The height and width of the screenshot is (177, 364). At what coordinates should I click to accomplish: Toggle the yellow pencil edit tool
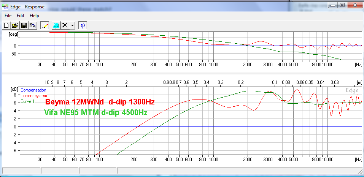point(45,25)
